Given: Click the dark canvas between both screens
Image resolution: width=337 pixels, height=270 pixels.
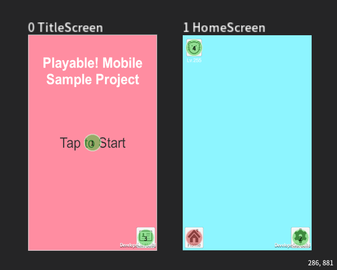Looking at the screenshot, I should 170,143.
